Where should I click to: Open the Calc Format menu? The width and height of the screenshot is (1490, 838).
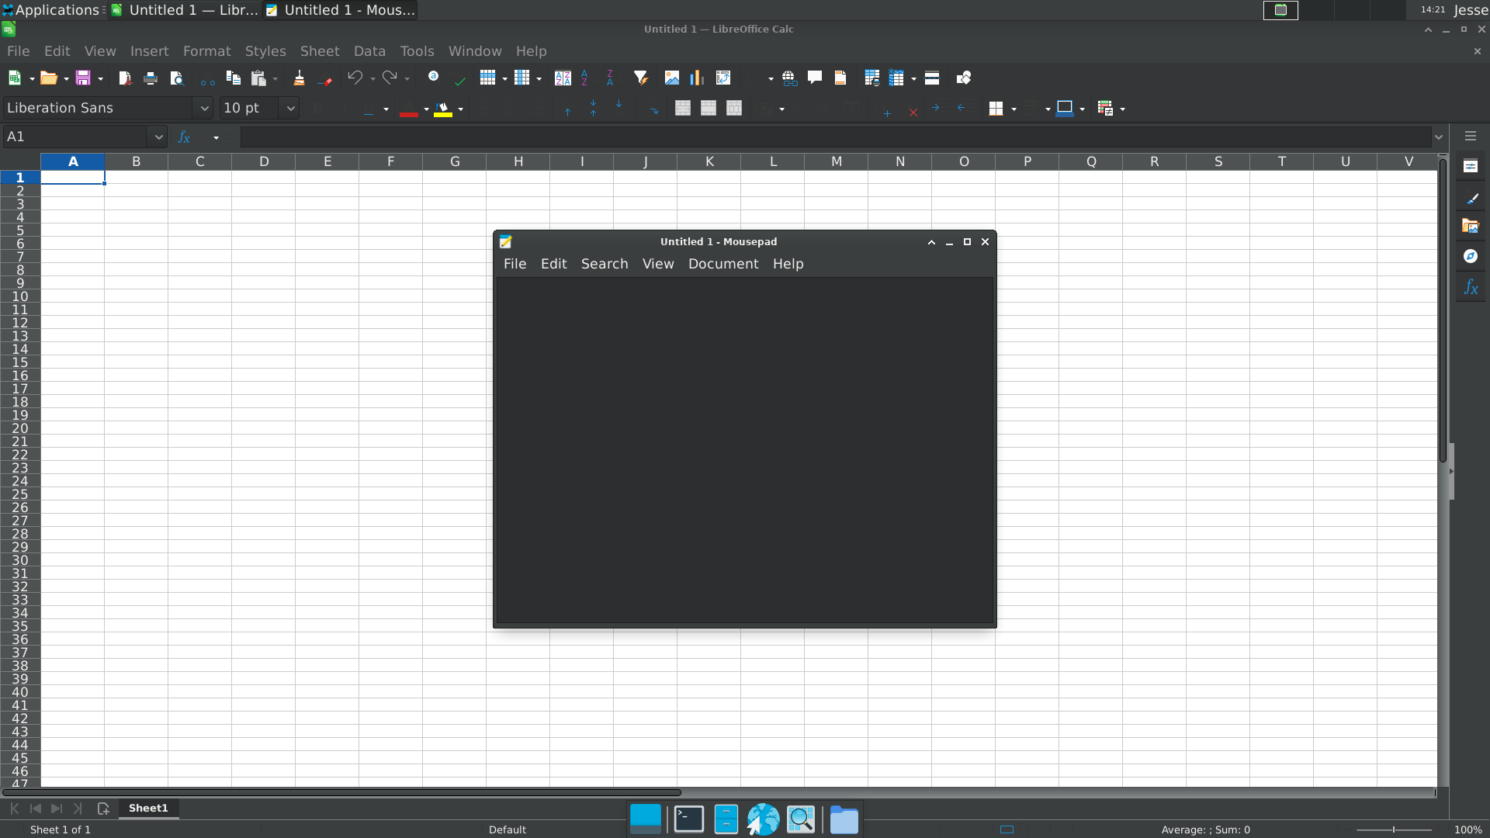coord(206,51)
